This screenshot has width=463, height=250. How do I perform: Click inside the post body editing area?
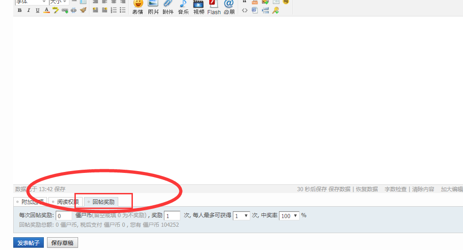pyautogui.click(x=238, y=100)
